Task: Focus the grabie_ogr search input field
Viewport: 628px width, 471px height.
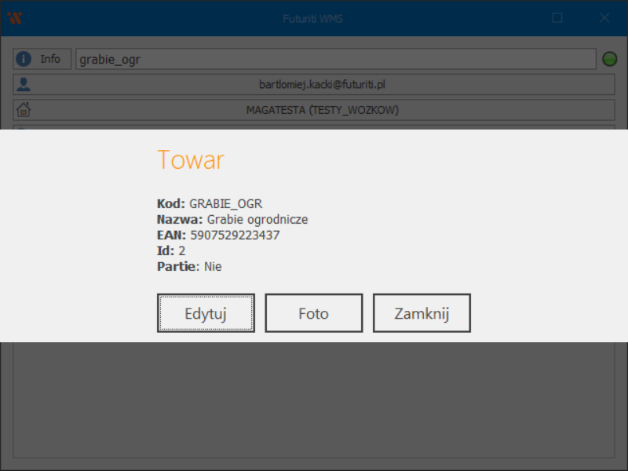Action: point(336,59)
